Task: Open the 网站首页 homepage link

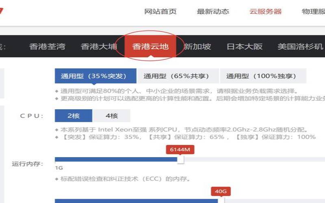Action: coord(160,11)
